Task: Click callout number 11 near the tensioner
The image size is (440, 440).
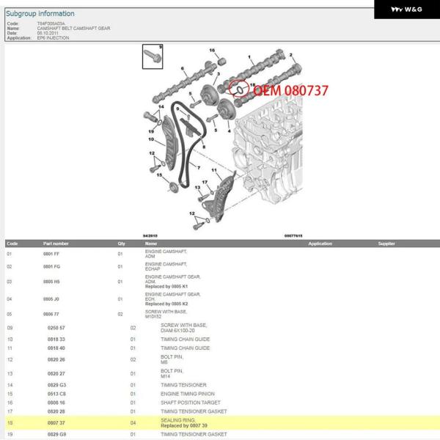Action: pos(215,170)
